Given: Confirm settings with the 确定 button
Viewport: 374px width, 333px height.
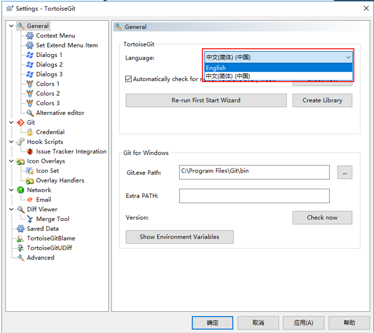Looking at the screenshot, I should coord(212,323).
